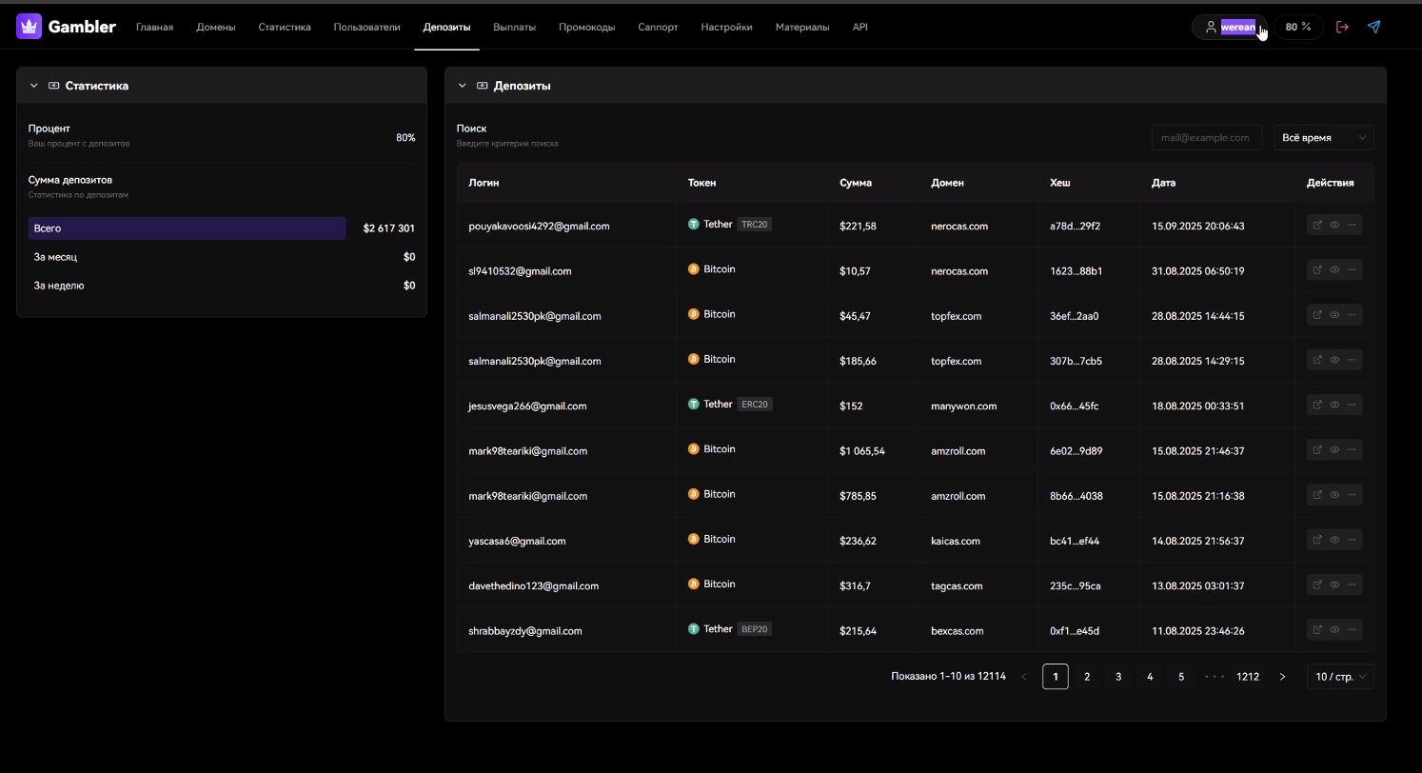Open the Выплаты tab in navigation
This screenshot has width=1422, height=773.
pos(514,28)
